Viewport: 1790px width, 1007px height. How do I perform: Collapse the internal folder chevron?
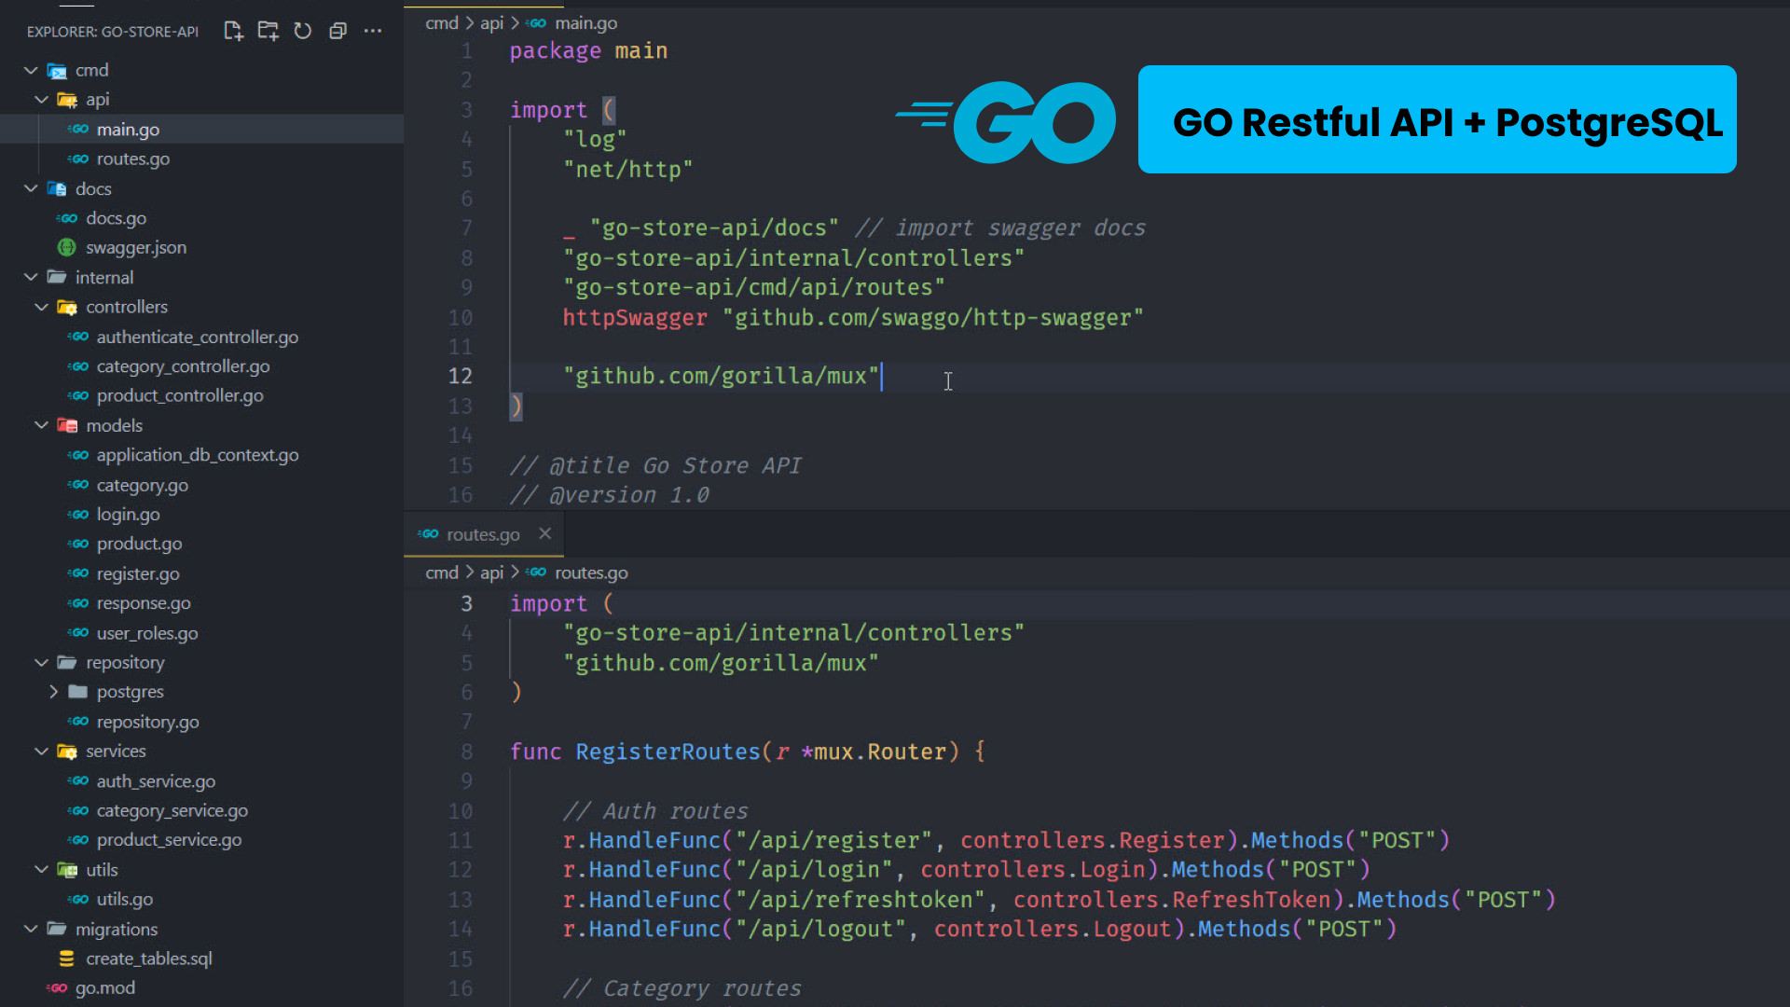coord(31,277)
